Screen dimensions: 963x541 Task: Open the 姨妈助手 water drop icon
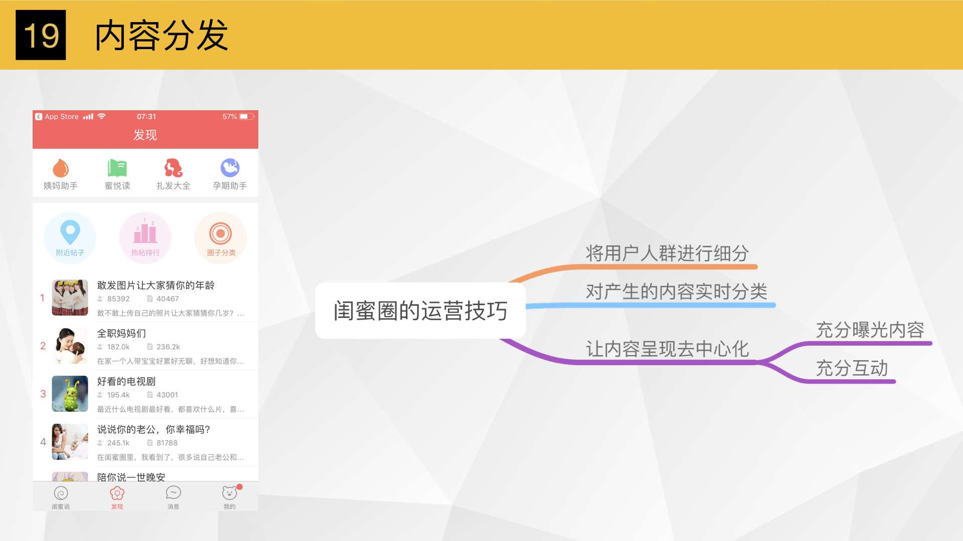coord(61,168)
